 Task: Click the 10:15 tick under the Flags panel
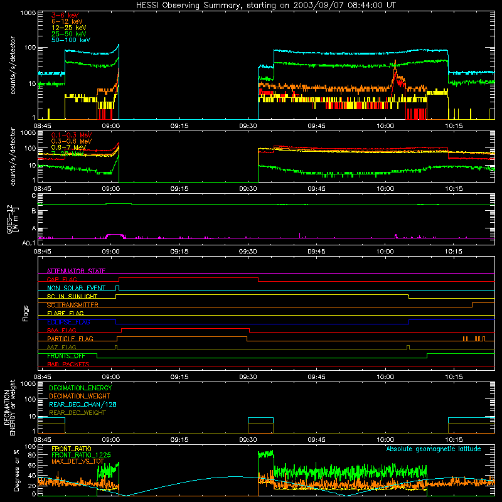(454, 377)
